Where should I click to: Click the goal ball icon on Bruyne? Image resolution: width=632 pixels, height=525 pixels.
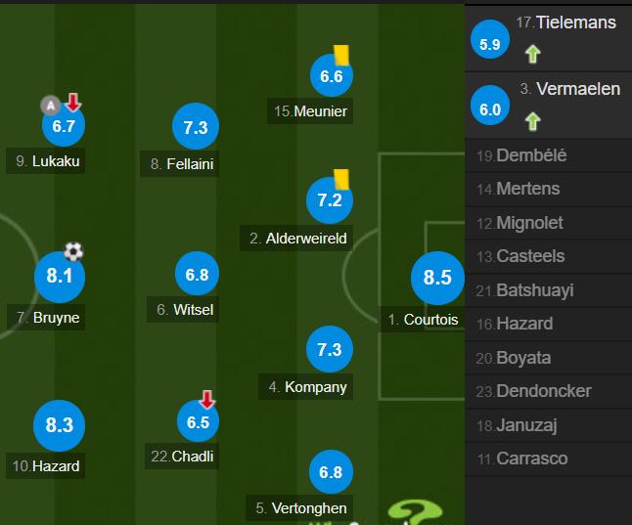[73, 251]
